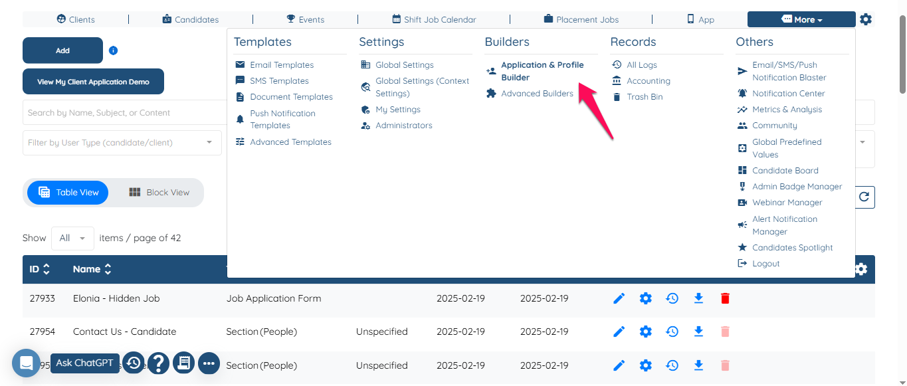This screenshot has height=386, width=907.
Task: Show history for Contact Us - Candidate row
Action: click(x=672, y=331)
